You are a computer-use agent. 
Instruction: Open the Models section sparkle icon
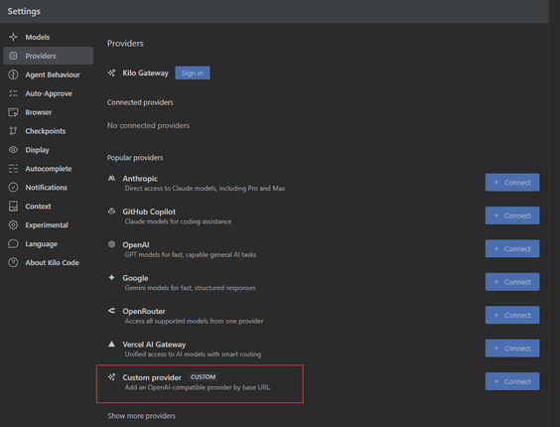13,37
